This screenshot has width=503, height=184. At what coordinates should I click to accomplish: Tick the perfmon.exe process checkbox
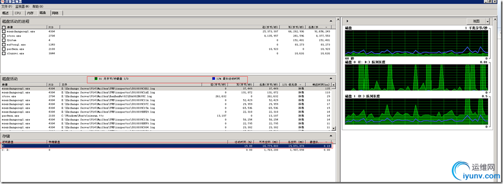pos(4,49)
